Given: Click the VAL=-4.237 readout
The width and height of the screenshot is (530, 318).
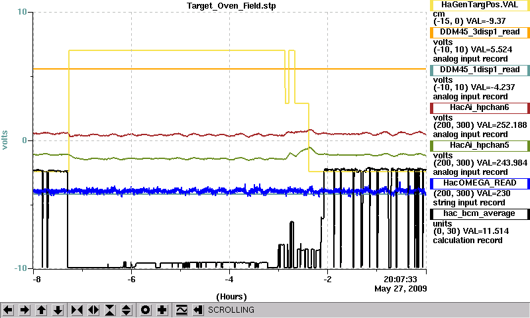Looking at the screenshot, I should 493,87.
